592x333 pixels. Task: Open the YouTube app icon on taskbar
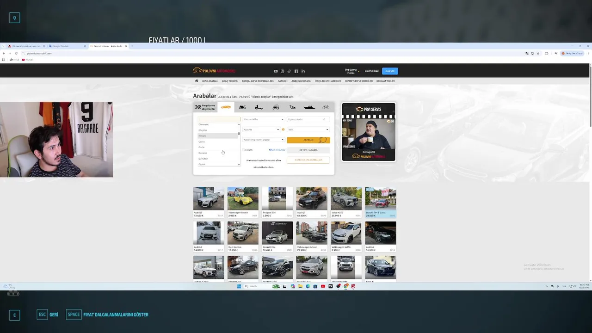[323, 286]
